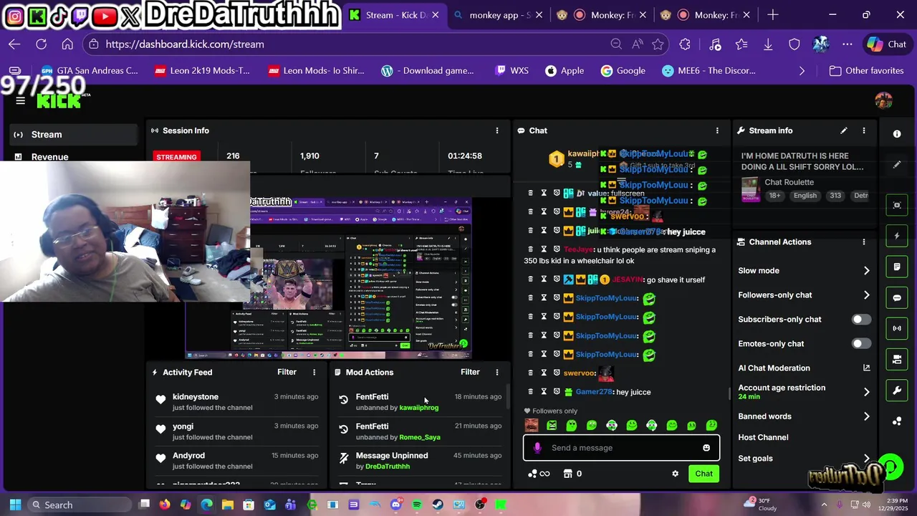Select Stream in left sidebar

tap(73, 134)
